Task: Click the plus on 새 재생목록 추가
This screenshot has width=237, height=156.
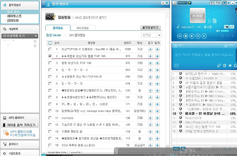Action: click(36, 36)
